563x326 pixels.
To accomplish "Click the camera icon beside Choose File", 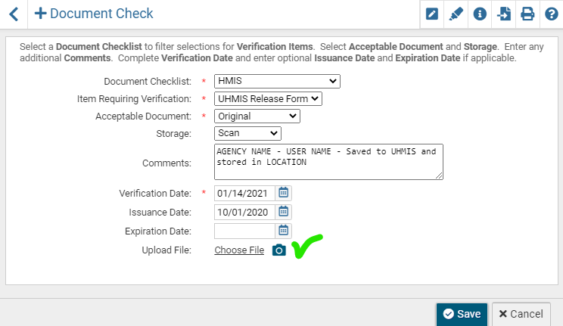I will 279,250.
